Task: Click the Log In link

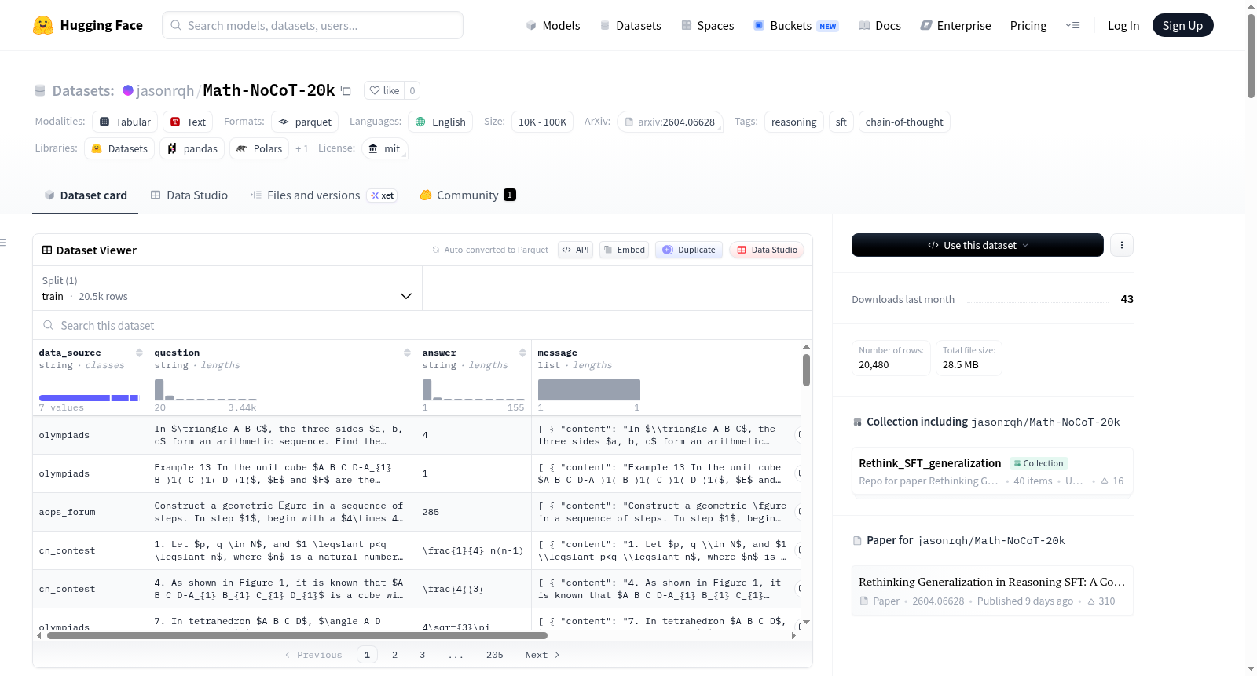Action: point(1123,25)
